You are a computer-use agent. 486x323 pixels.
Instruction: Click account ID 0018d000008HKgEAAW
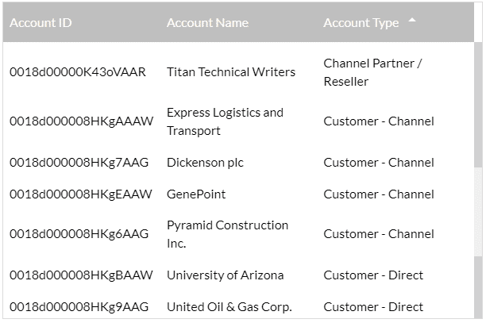(82, 194)
